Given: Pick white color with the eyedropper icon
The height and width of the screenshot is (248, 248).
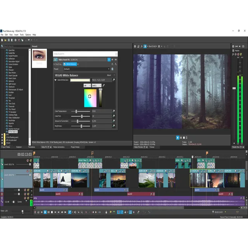Looking at the screenshot, I should point(103,85).
